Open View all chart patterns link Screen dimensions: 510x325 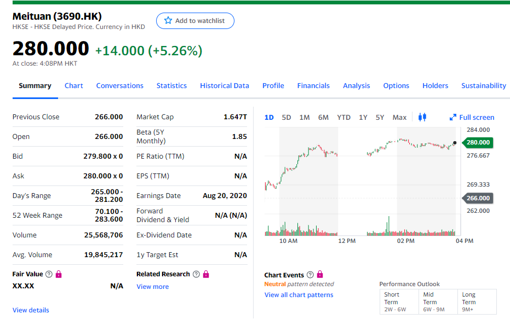[299, 295]
